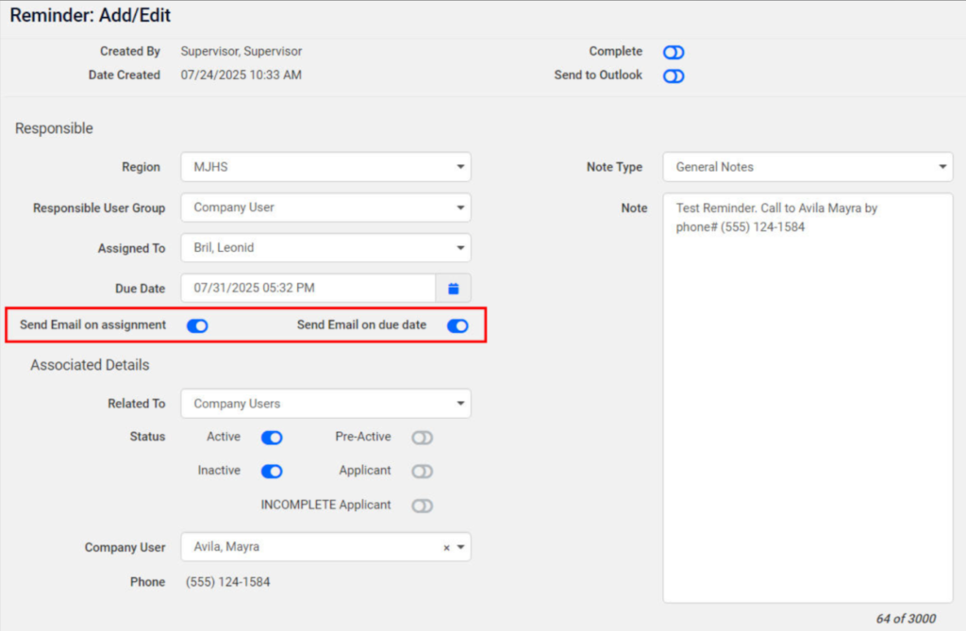
Task: Toggle the Active status switch
Action: pyautogui.click(x=272, y=438)
